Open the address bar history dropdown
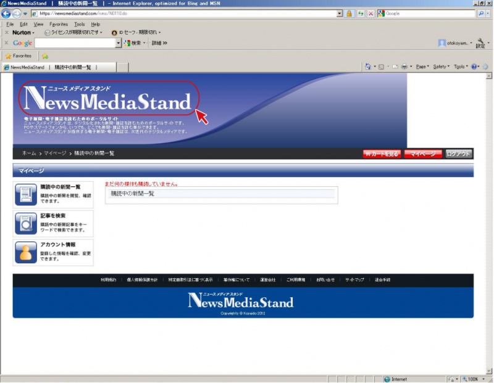This screenshot has width=494, height=383. point(339,14)
